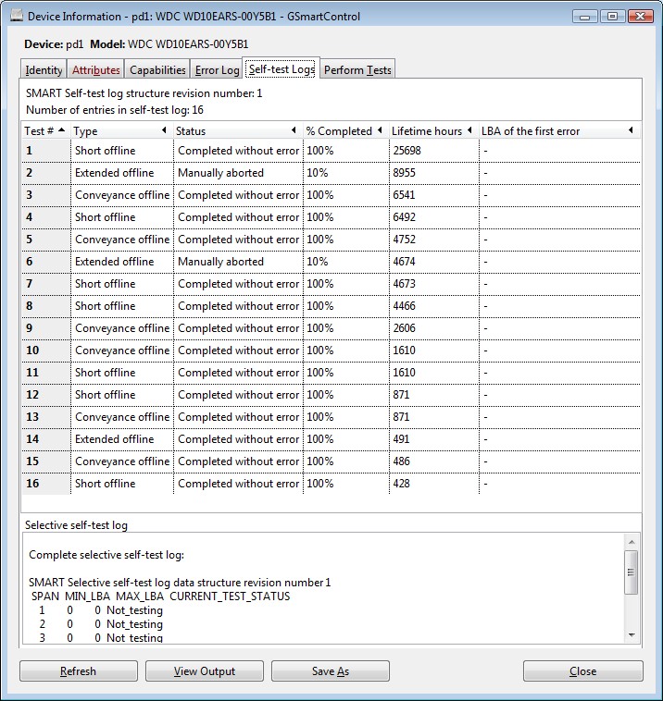Click the 'Number of entries in self-test log: 16' text
663x701 pixels.
coord(115,110)
